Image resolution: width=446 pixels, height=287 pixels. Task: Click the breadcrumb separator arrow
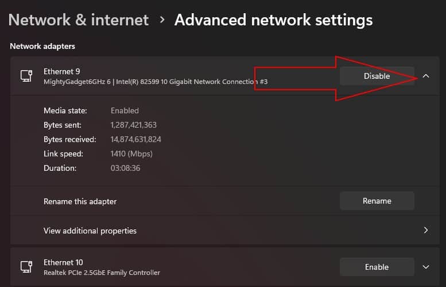pyautogui.click(x=162, y=20)
